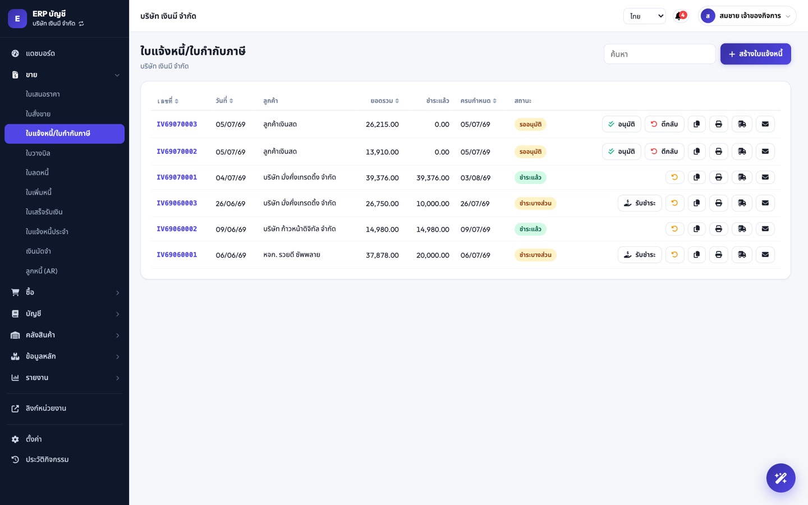This screenshot has width=808, height=505.
Task: Open ลูกหนี้ (AR) menu item
Action: point(65,271)
